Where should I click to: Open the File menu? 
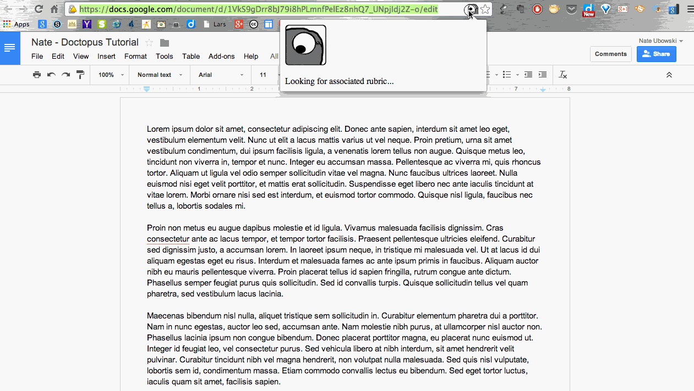click(37, 56)
